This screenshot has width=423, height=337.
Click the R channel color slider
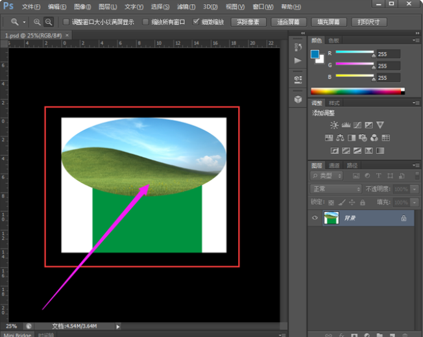coord(354,52)
